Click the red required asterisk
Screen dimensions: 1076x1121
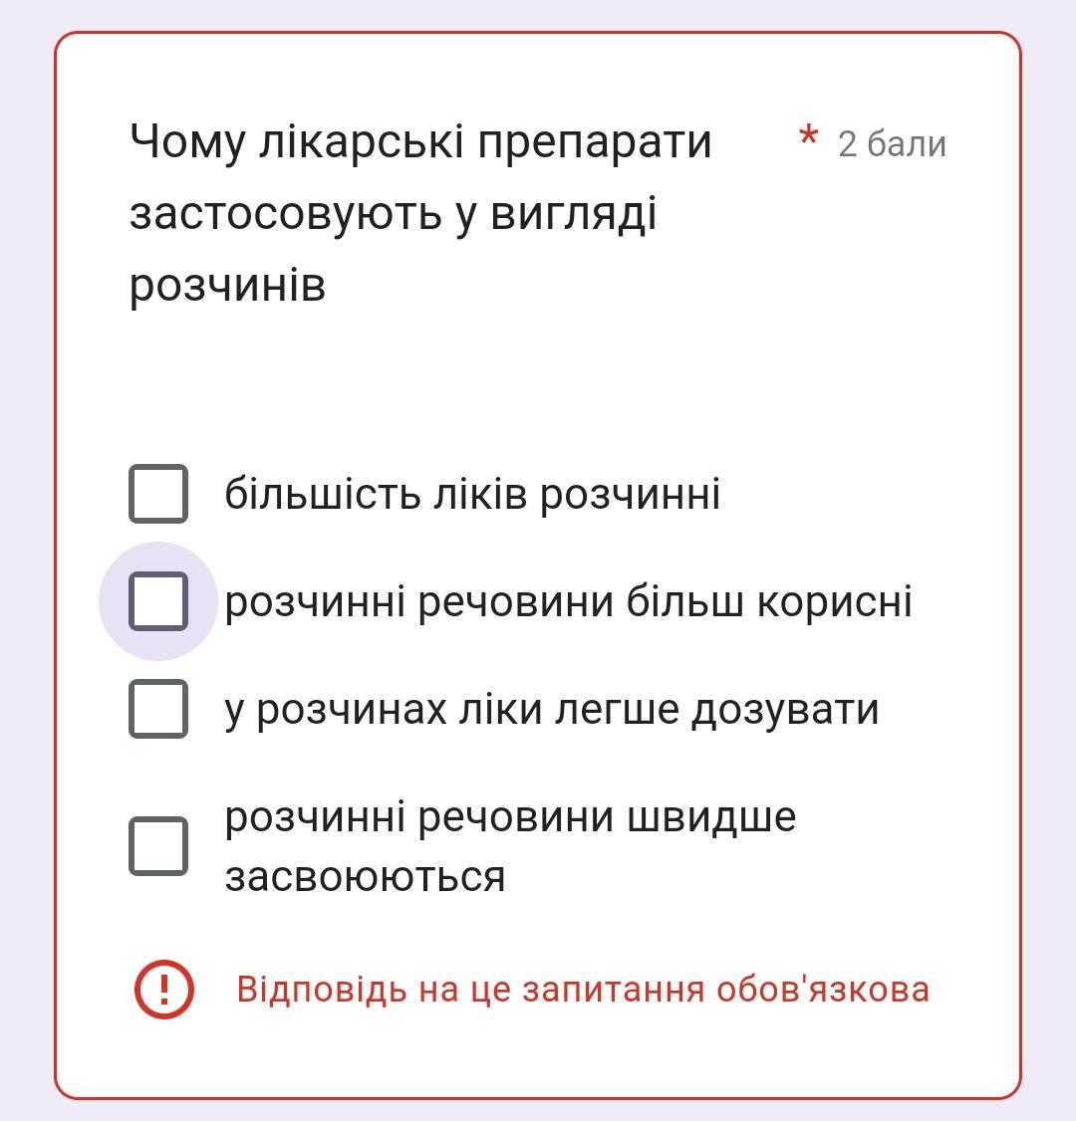point(809,139)
